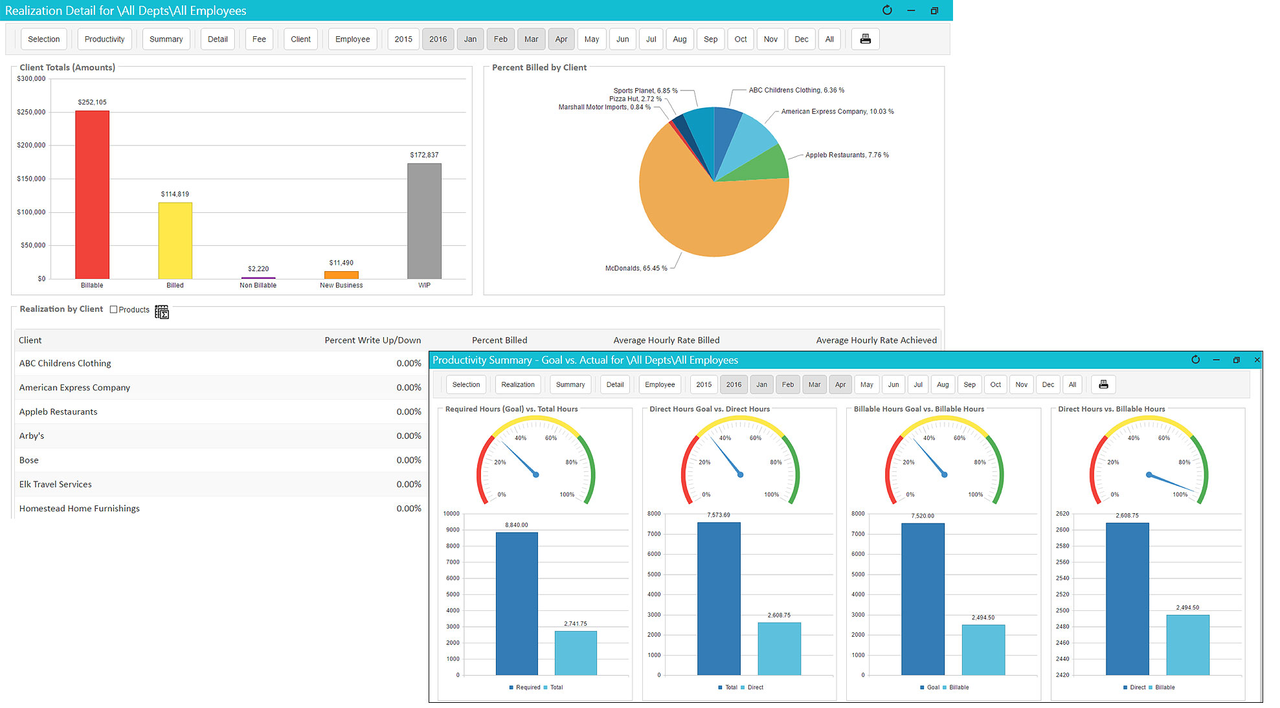The width and height of the screenshot is (1280, 708).
Task: Click the Realization button in Productivity Summary
Action: pos(517,384)
